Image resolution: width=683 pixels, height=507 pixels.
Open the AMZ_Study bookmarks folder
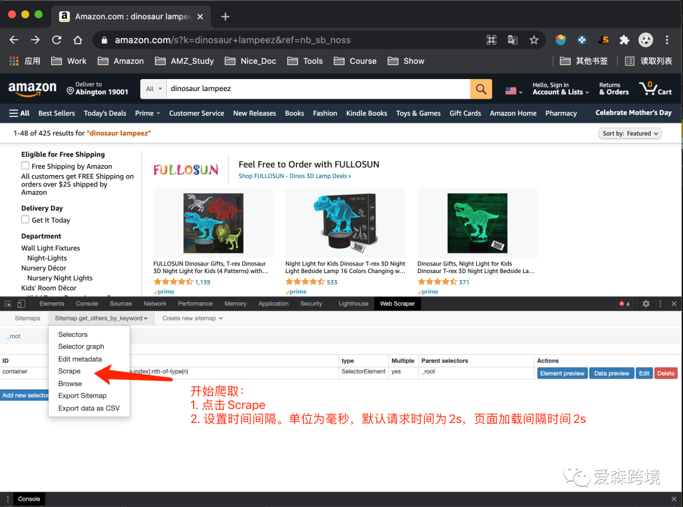coord(185,61)
